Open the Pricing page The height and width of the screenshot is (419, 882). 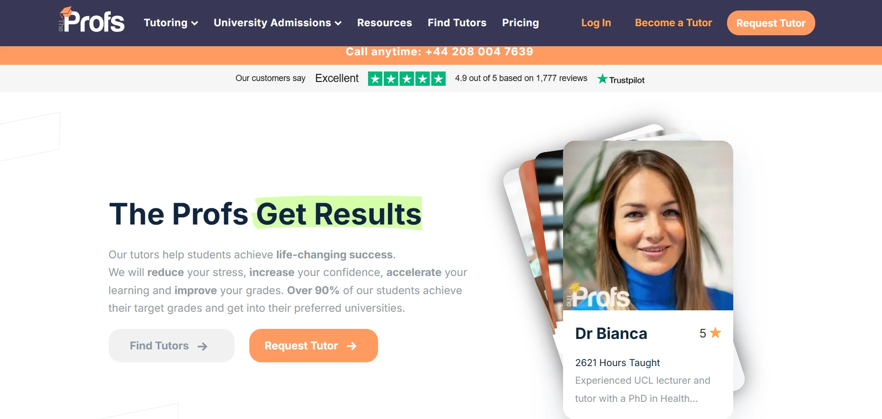[520, 23]
